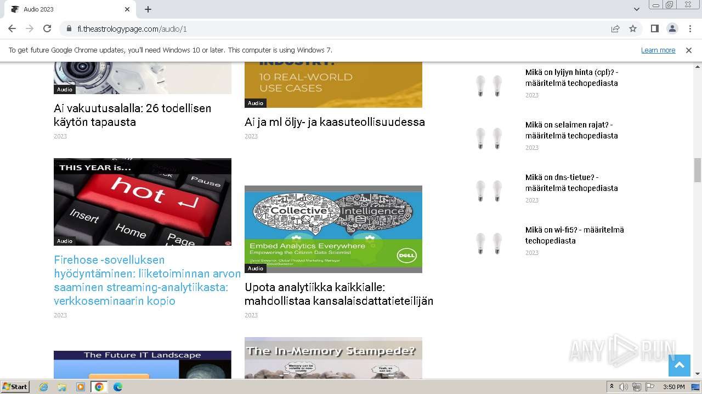Screen dimensions: 702x394
Task: Open a new browser tab
Action: point(148,9)
